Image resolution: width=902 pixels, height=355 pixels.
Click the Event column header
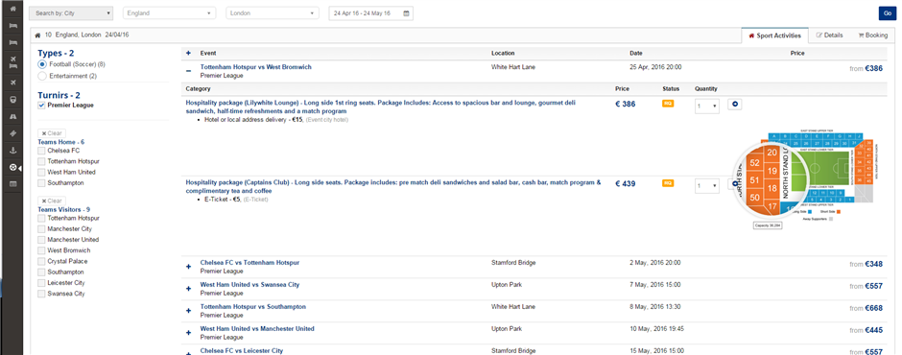[x=207, y=53]
